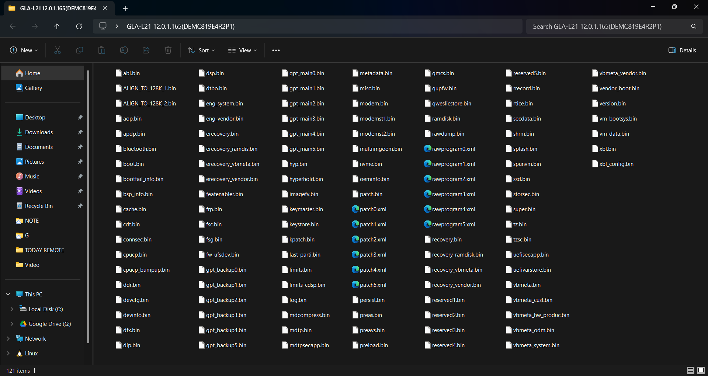
Task: Select abl.bin file
Action: pyautogui.click(x=128, y=73)
